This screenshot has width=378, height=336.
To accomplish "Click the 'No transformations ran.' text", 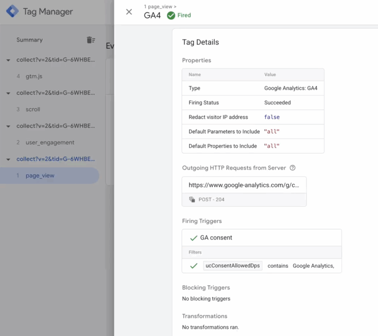I will (210, 327).
